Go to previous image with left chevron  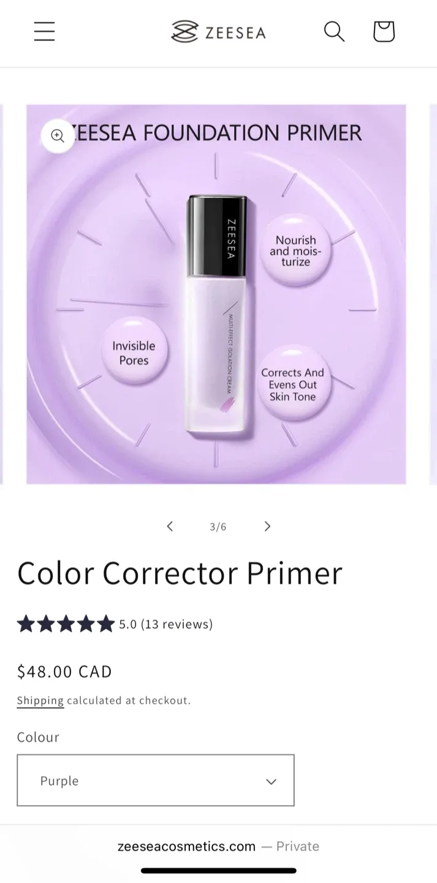pos(170,526)
